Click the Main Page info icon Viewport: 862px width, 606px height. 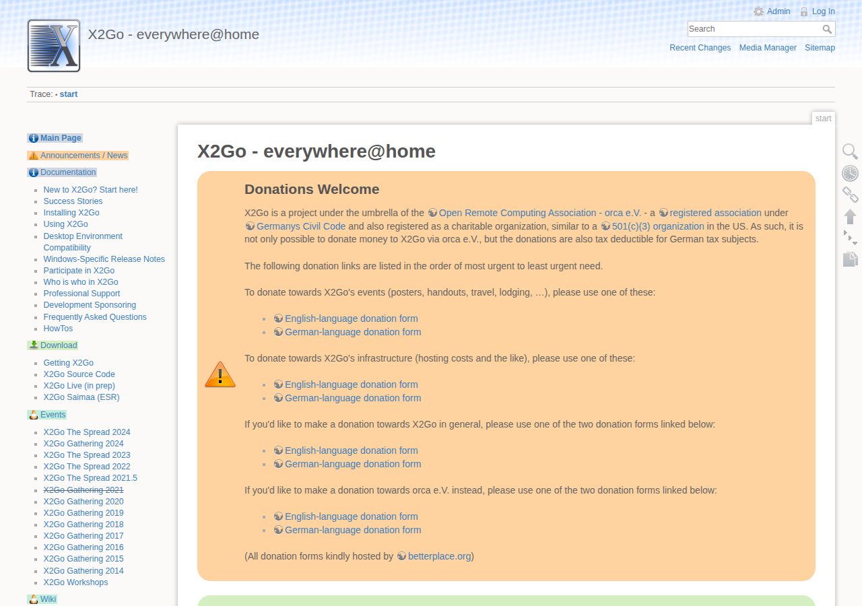click(x=34, y=138)
